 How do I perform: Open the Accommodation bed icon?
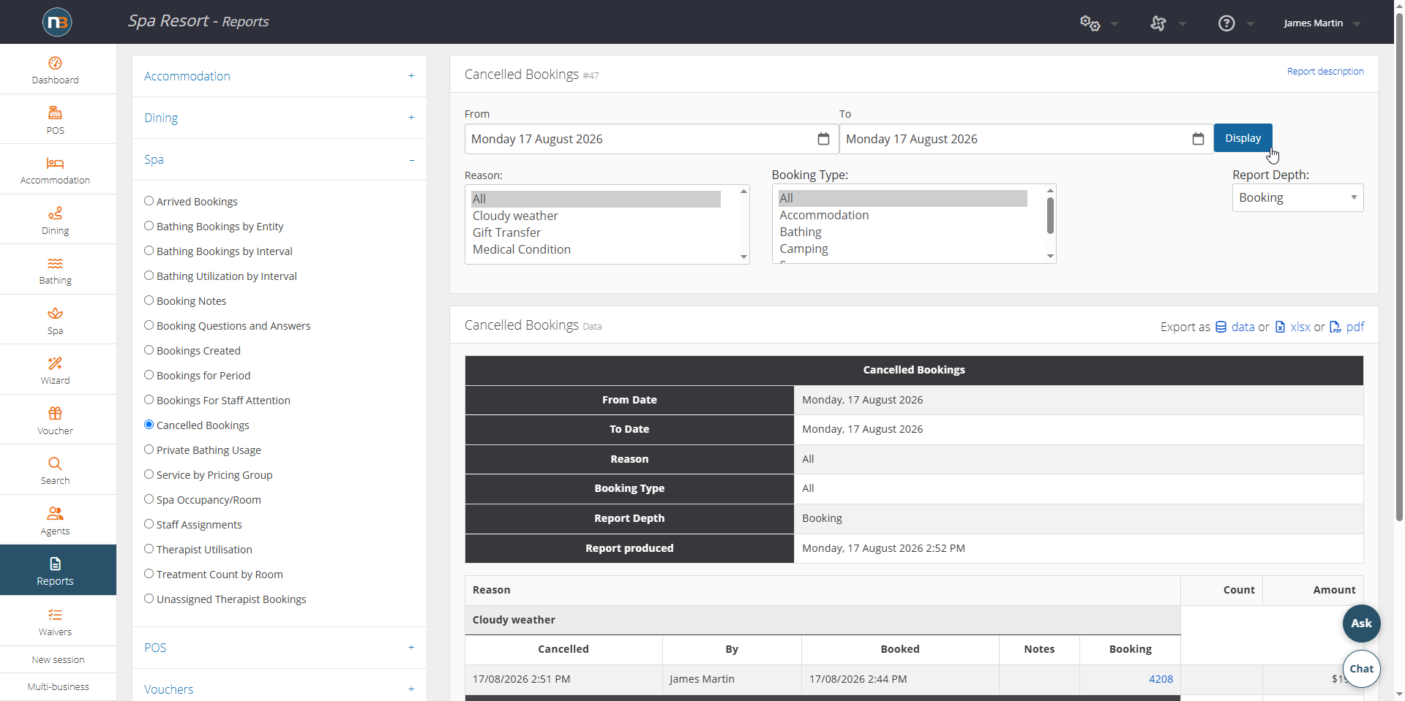pyautogui.click(x=55, y=163)
